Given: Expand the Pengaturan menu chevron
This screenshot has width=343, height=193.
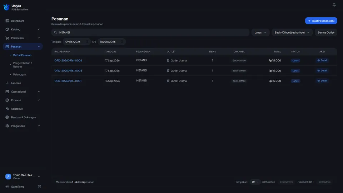Looking at the screenshot, I should pyautogui.click(x=39, y=126).
